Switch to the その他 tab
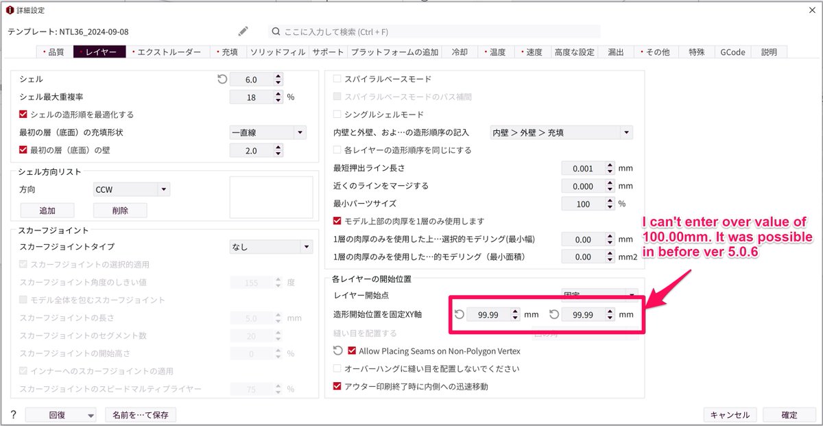Screen dimensions: 823x426 [655, 52]
